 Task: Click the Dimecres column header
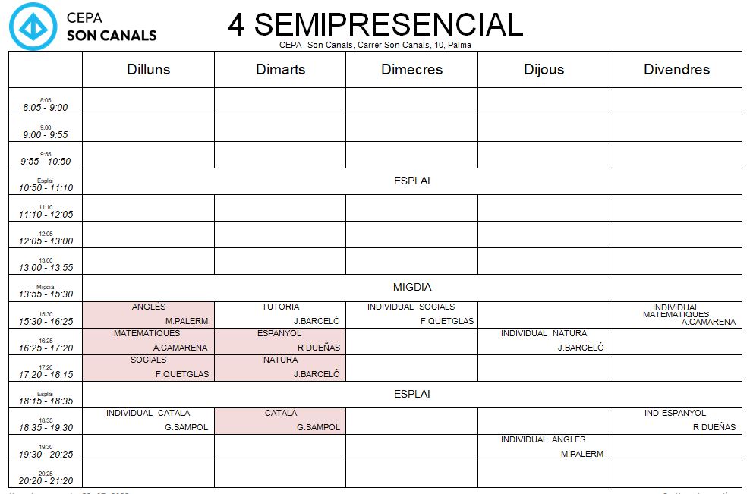tap(412, 69)
